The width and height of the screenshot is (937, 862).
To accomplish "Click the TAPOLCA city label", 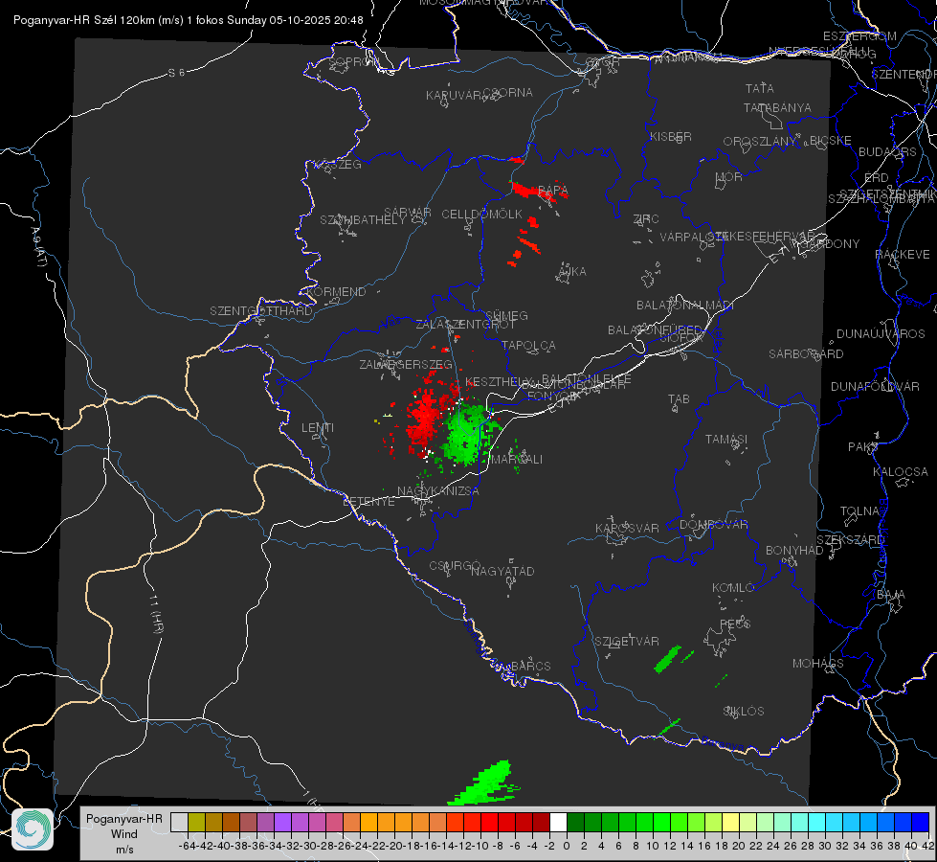I will pyautogui.click(x=529, y=345).
